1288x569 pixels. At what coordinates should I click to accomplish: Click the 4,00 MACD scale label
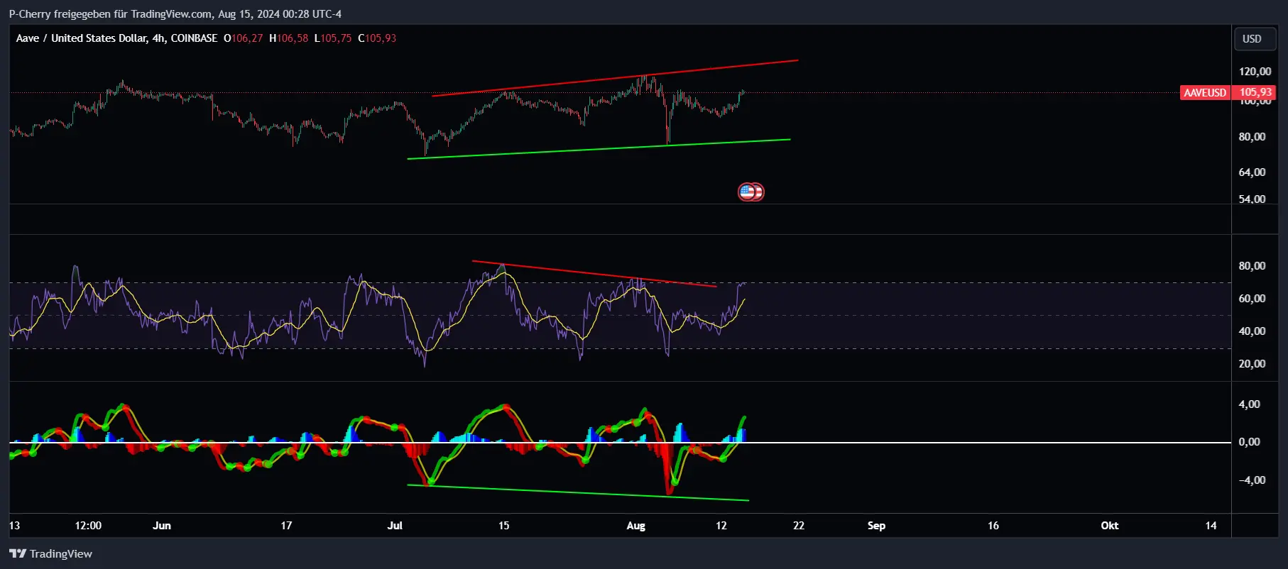pos(1249,404)
